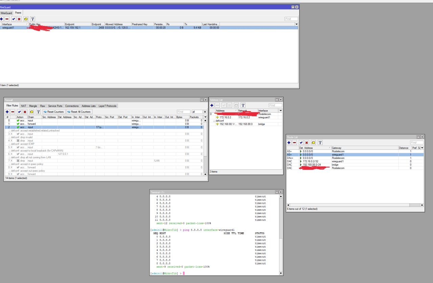The height and width of the screenshot is (283, 433).
Task: Select Peers tab in WireGuard window
Action: pos(18,13)
